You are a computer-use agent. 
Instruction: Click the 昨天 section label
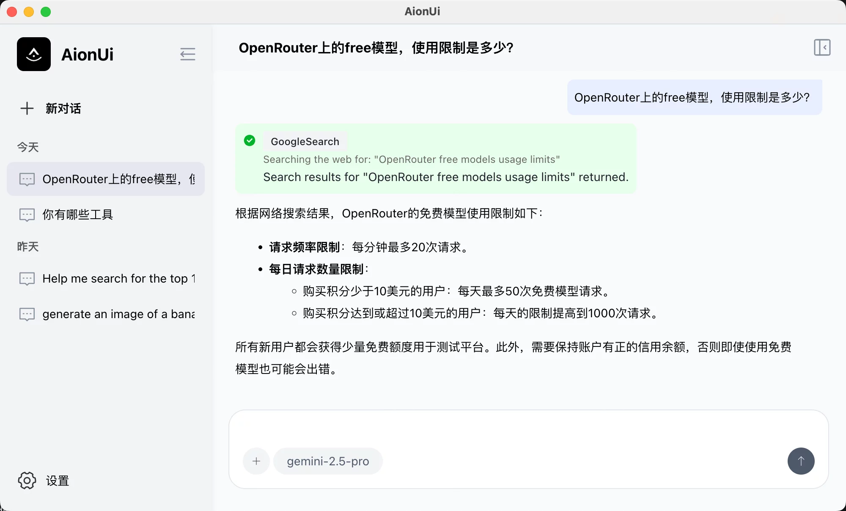point(28,247)
